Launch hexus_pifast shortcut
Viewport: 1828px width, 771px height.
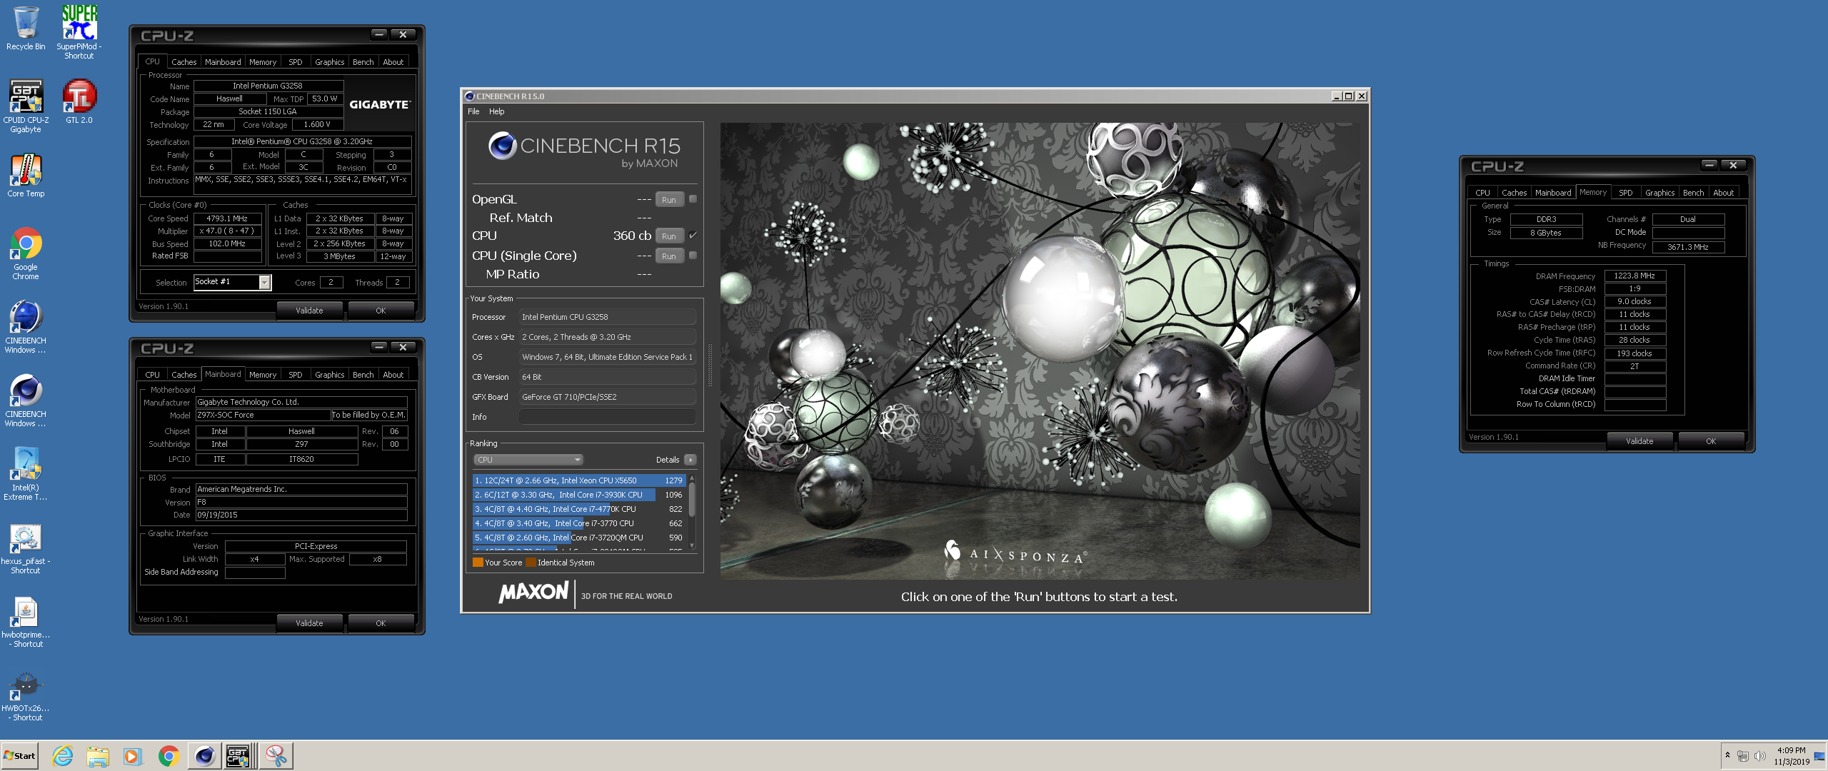26,548
